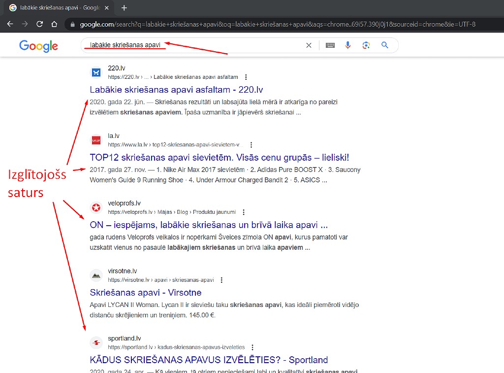Viewport: 504px width, 373px height.
Task: Open 'Skriešanas apavi - Virsotne' link
Action: pos(145,293)
